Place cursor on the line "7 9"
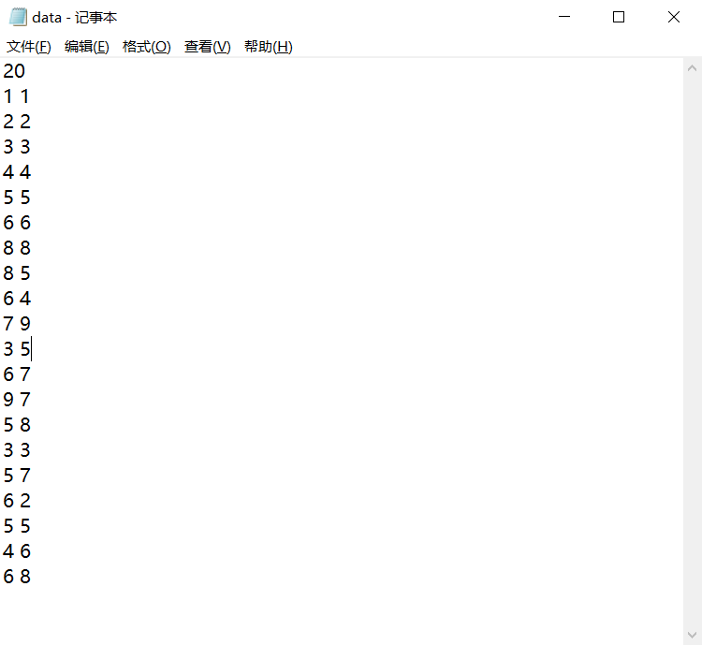This screenshot has width=702, height=645. [17, 324]
